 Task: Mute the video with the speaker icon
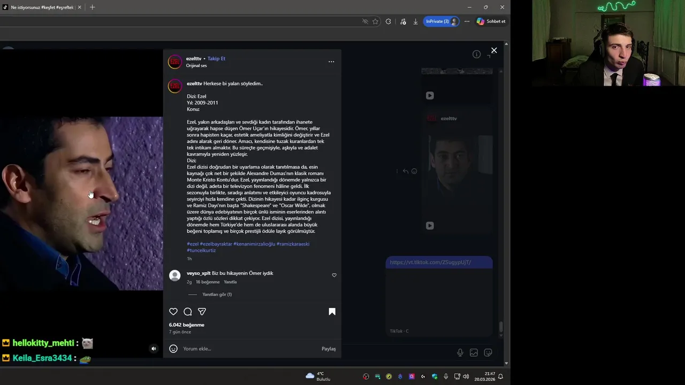point(154,349)
